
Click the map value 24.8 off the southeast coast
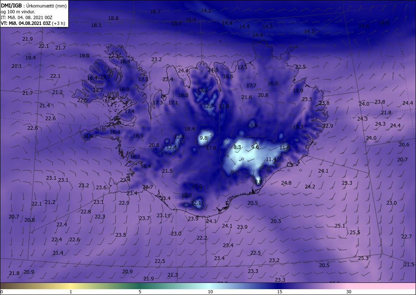286,183
